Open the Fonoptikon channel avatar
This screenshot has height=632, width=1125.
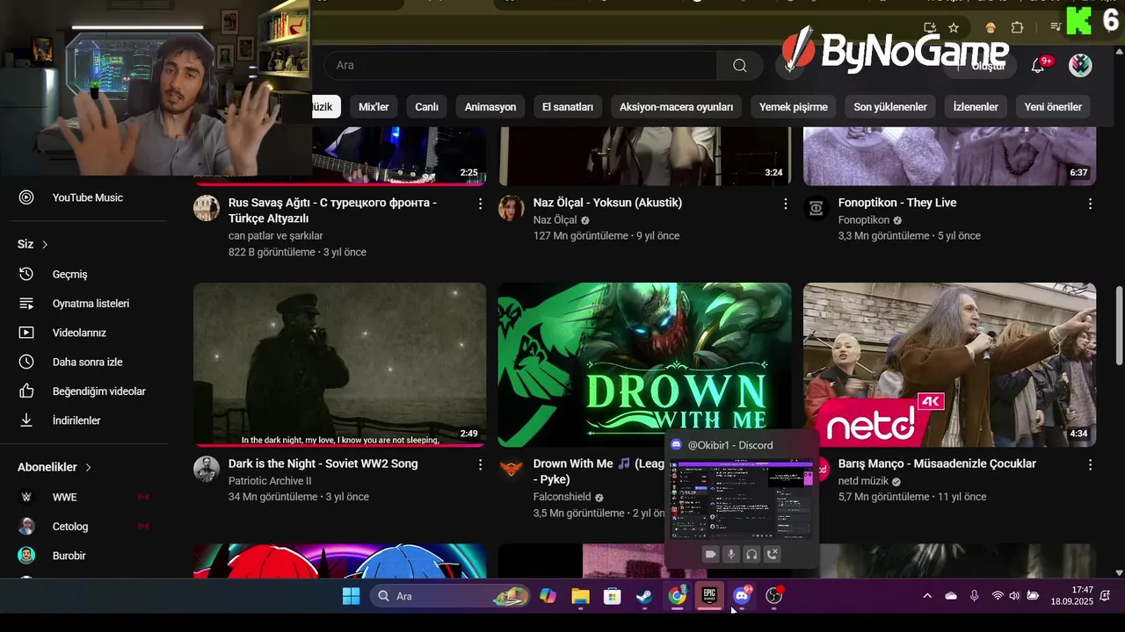tap(817, 208)
